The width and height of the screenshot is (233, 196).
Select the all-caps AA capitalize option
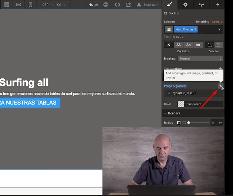(x=179, y=45)
